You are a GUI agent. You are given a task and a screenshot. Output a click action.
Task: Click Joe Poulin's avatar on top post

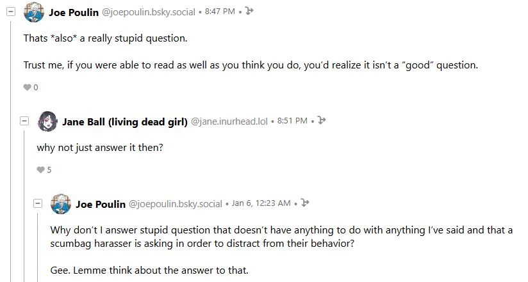(33, 12)
